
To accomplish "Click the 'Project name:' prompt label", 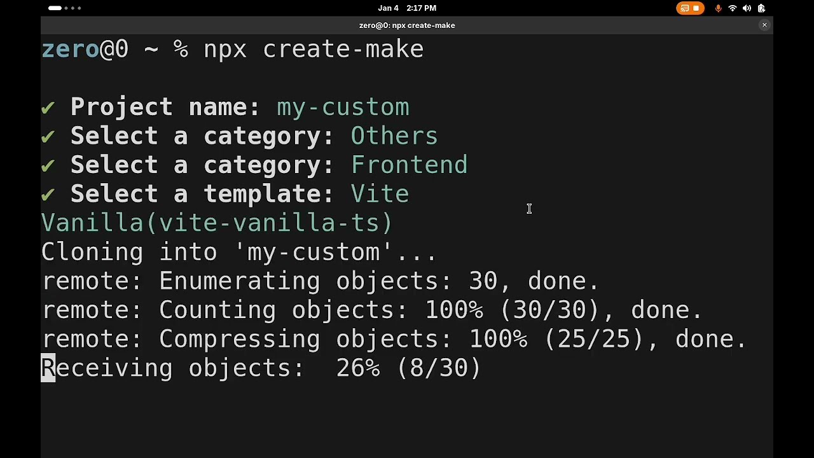I will [165, 107].
